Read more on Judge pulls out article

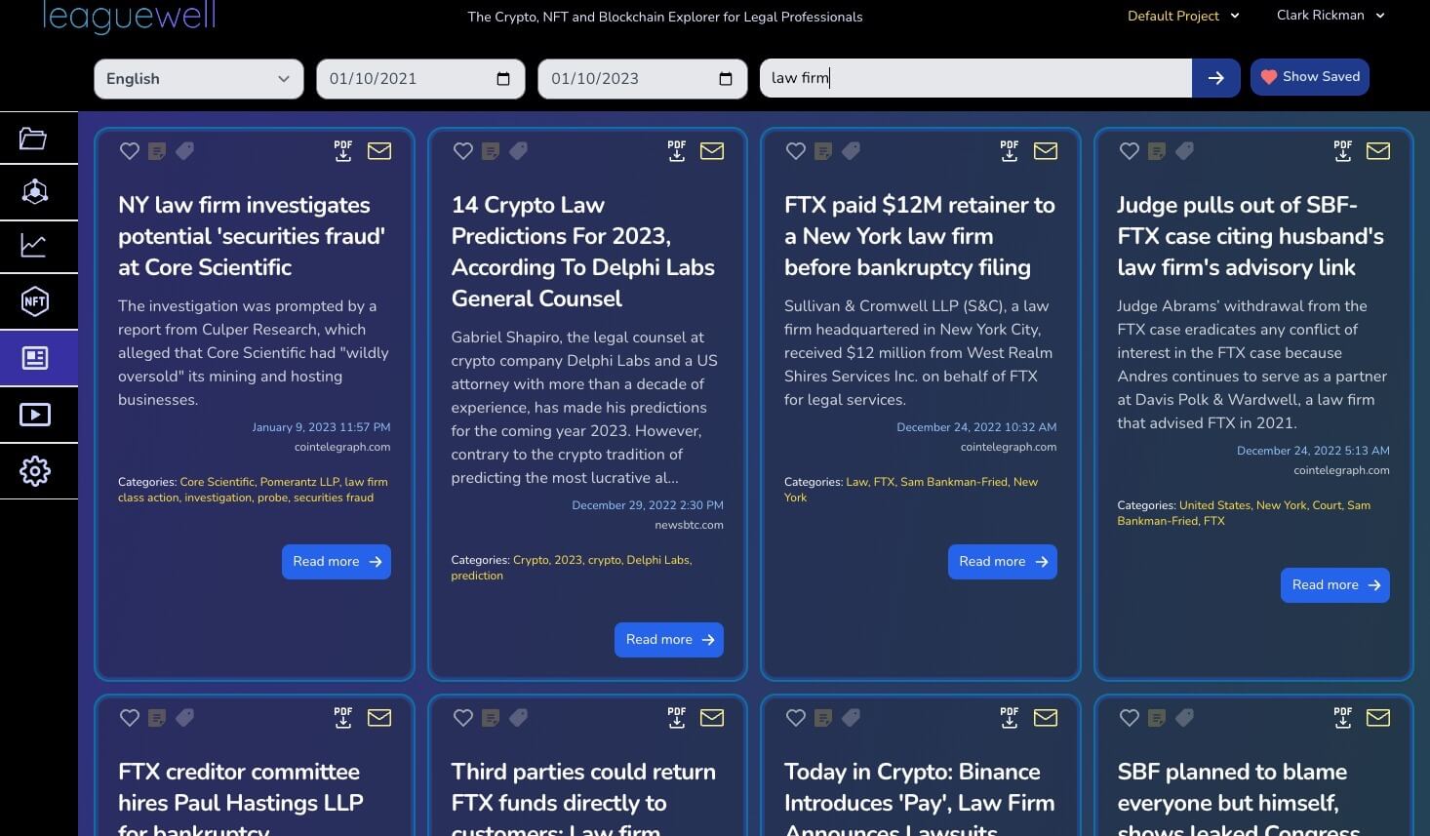[x=1335, y=585]
